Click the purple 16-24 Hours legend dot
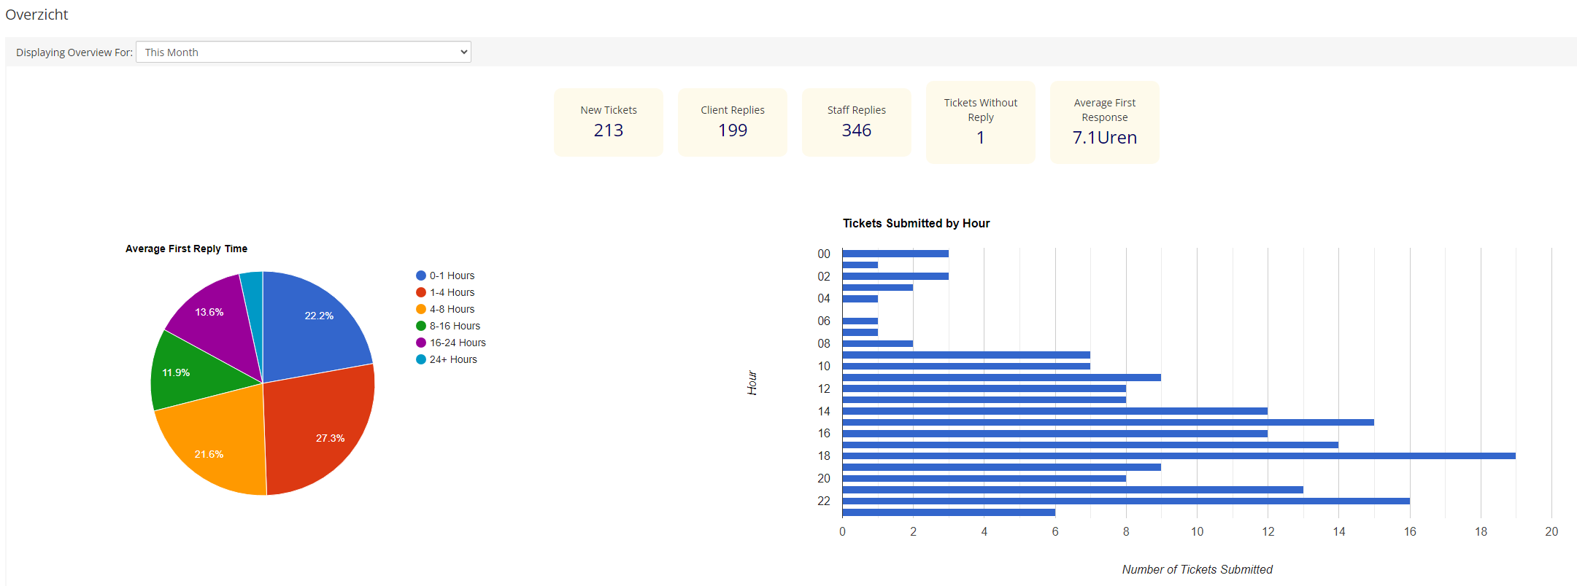 pyautogui.click(x=421, y=343)
